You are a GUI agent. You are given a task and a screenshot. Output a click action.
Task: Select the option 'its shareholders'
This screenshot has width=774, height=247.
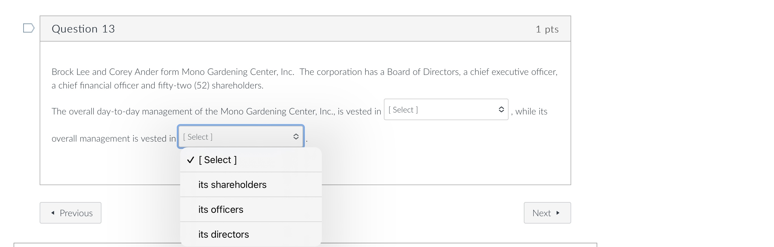tap(232, 184)
